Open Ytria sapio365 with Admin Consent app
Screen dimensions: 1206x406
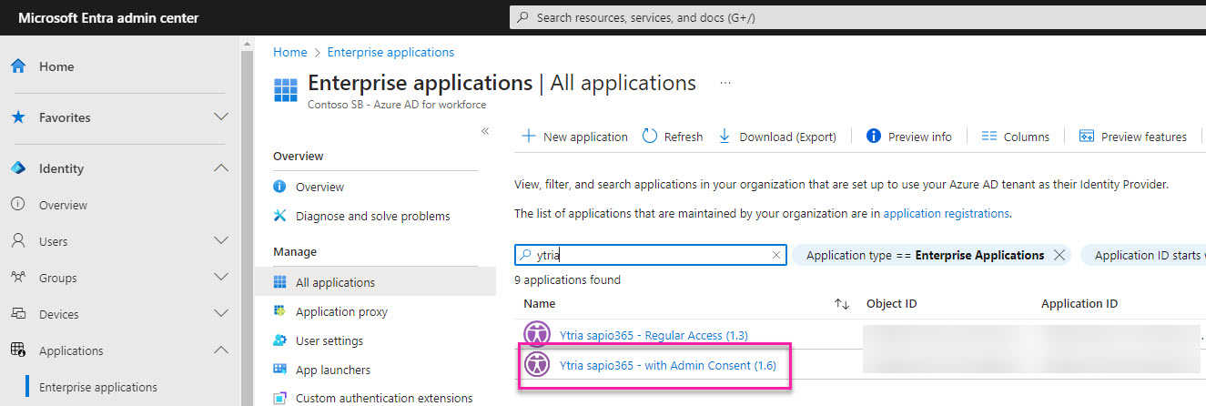(x=667, y=365)
